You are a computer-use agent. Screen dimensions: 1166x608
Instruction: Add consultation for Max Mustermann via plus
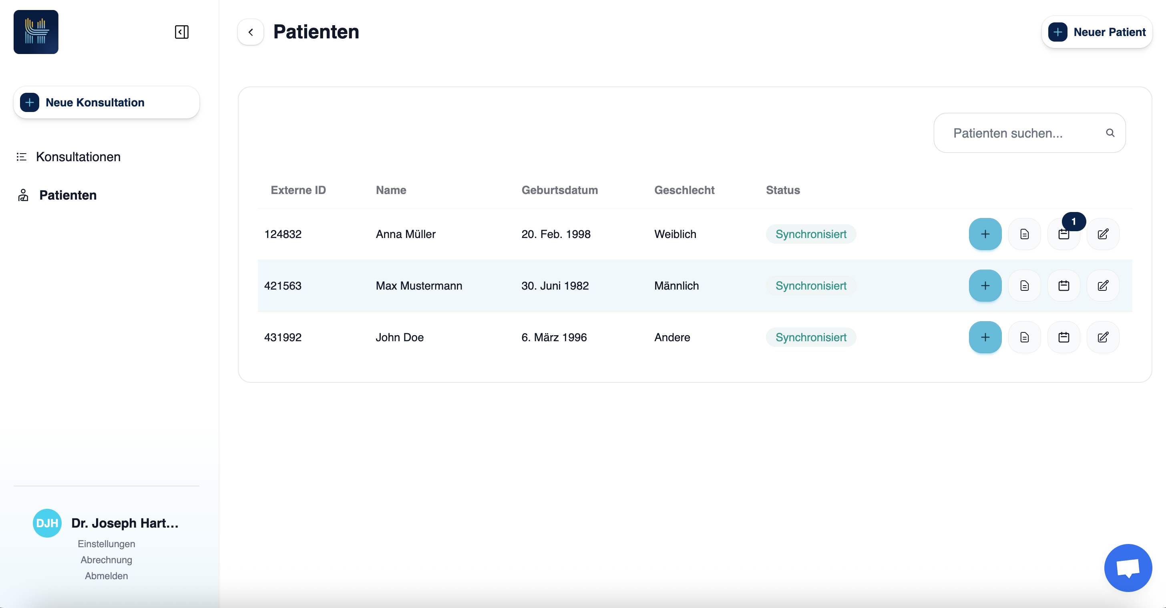pos(985,286)
